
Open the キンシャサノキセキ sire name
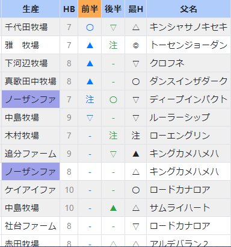[188, 27]
